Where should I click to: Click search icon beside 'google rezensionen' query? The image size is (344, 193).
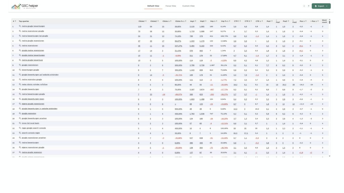click(x=20, y=65)
